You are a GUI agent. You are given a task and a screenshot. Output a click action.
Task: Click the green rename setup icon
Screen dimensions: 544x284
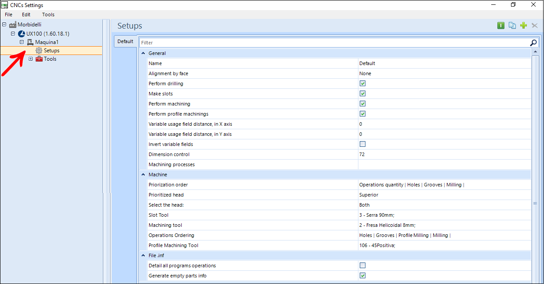501,25
